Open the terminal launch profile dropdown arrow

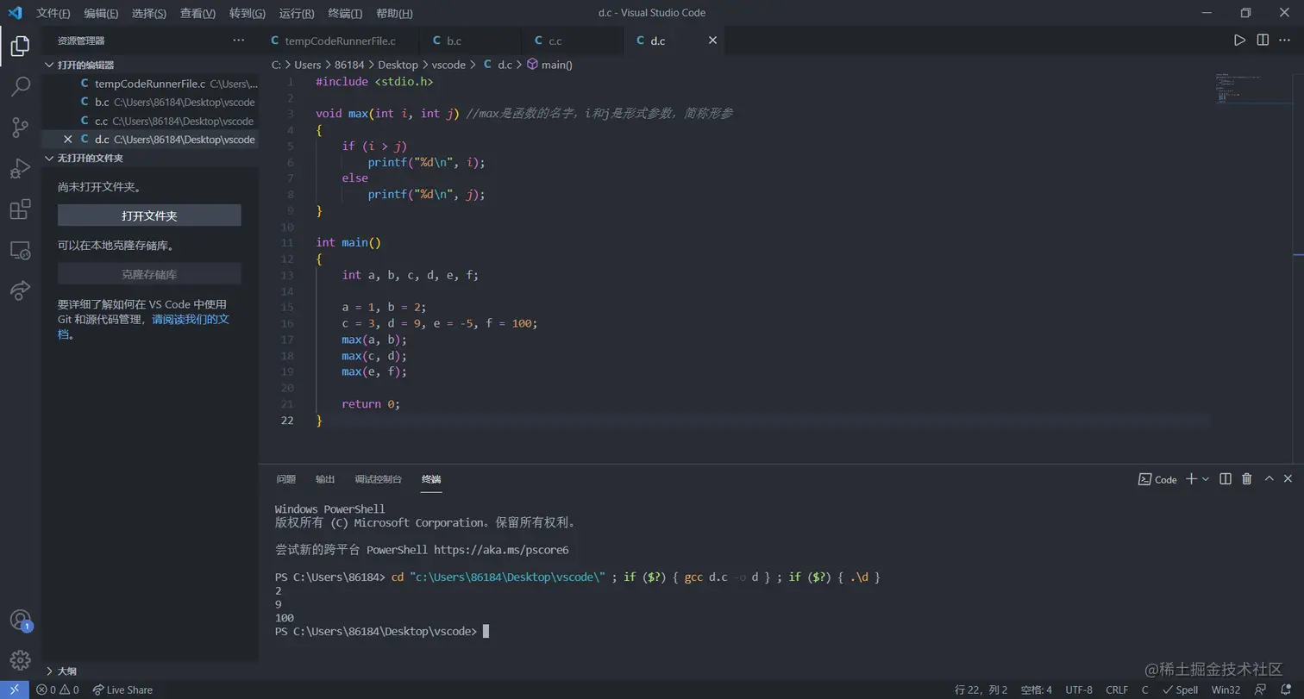click(x=1206, y=479)
